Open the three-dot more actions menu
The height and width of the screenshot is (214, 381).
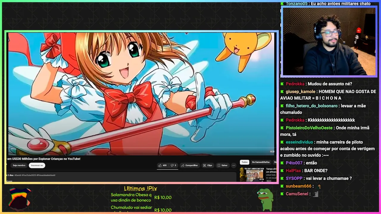point(234,165)
